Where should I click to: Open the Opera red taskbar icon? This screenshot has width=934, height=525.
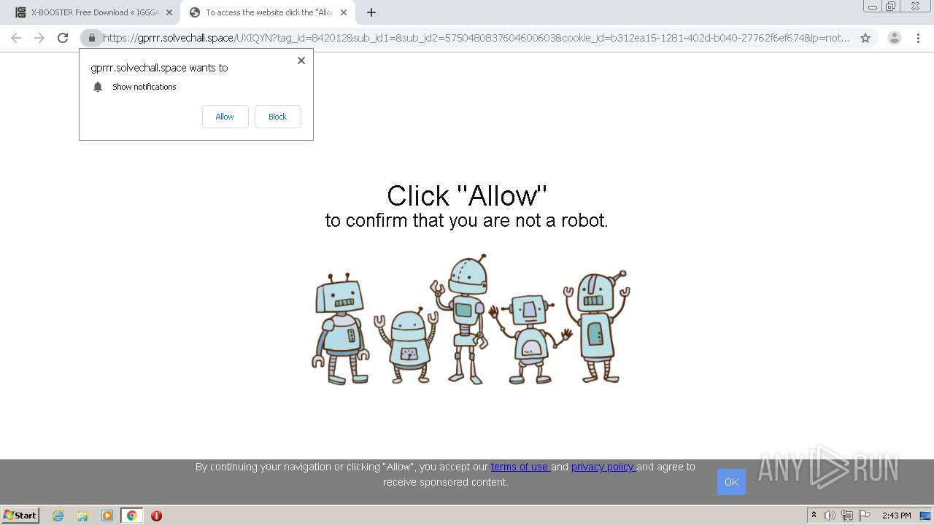(156, 516)
